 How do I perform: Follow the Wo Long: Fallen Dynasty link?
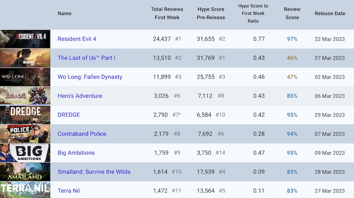coord(90,77)
